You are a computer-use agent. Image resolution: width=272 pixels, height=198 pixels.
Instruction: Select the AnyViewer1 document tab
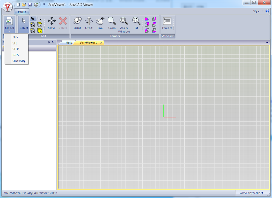click(88, 42)
